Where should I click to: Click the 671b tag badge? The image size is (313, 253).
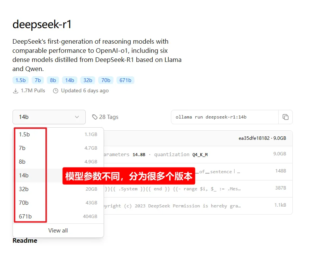(x=125, y=80)
